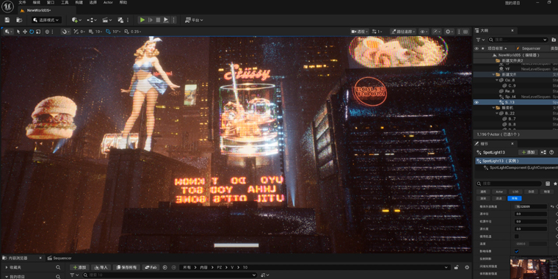Close the 大纲 outliner tab
Image resolution: width=558 pixels, height=279 pixels.
coord(512,31)
